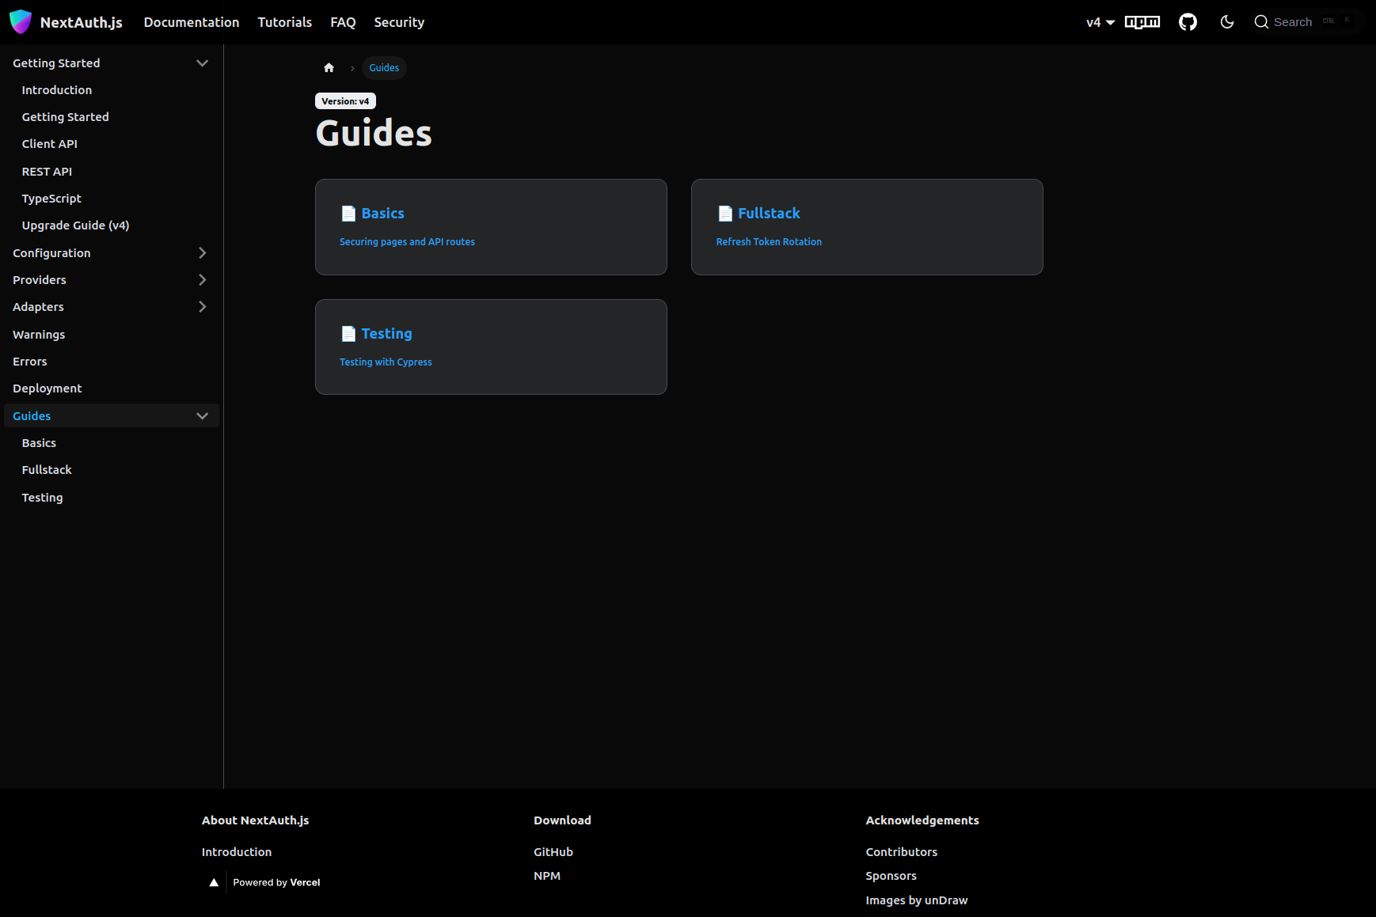1376x917 pixels.
Task: Click the About NextAuth.js footer heading
Action: pos(255,820)
